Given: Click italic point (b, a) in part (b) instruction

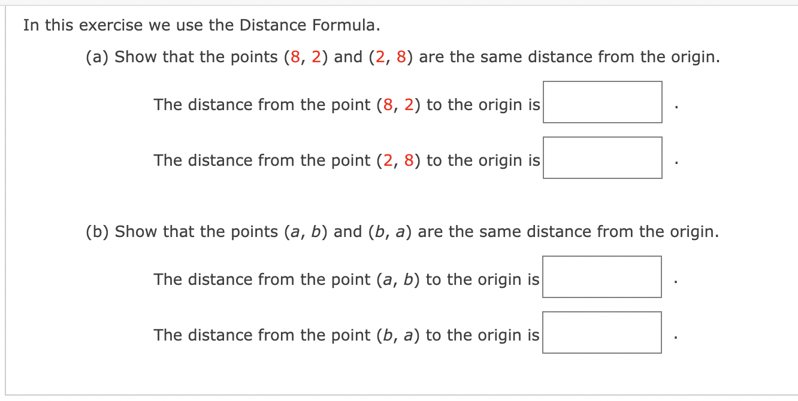Looking at the screenshot, I should (389, 232).
